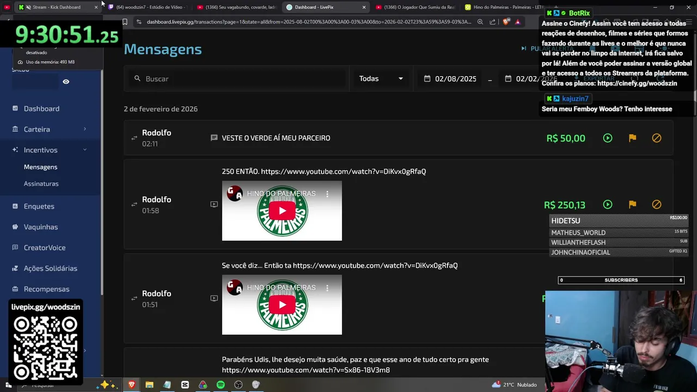Click the share page icon

[493, 22]
